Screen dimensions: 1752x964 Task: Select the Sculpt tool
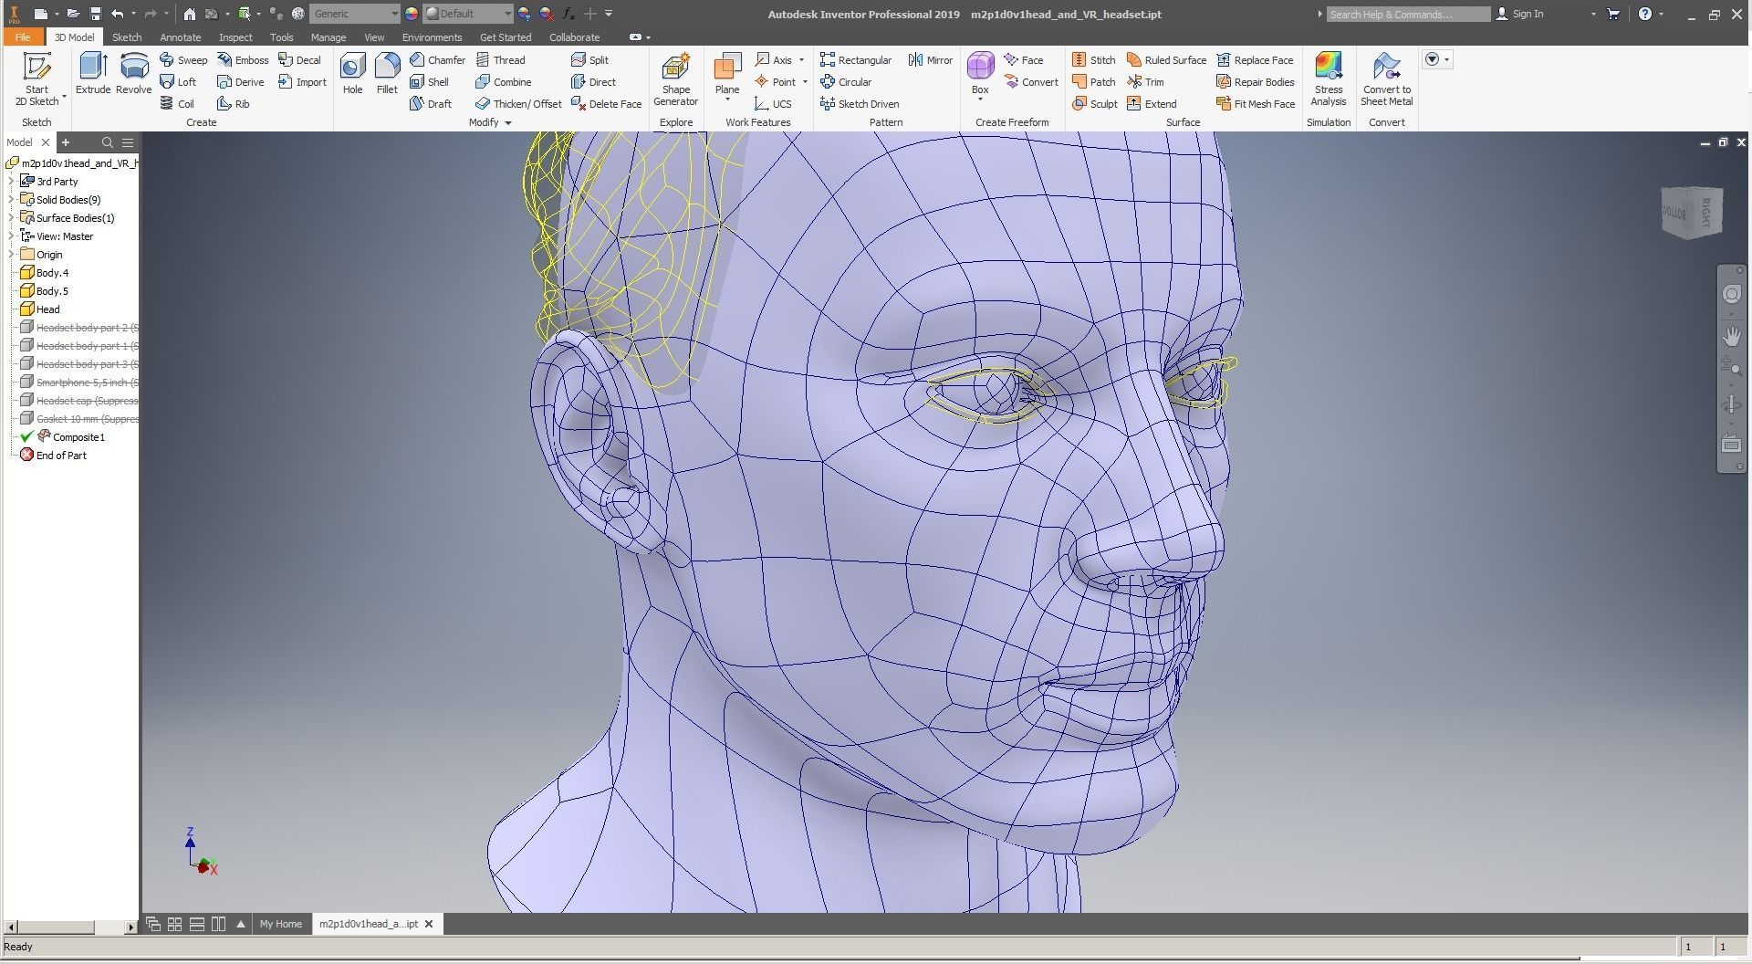tap(1094, 104)
